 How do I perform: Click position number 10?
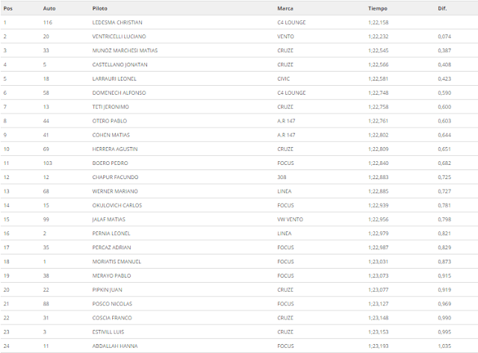(7, 149)
